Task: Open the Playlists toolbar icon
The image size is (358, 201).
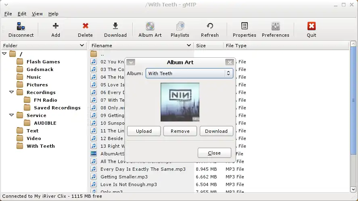Action: pos(180,26)
